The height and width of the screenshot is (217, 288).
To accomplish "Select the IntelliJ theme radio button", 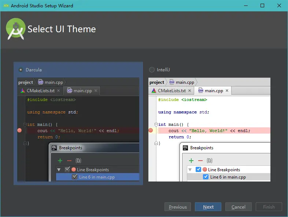I will [x=152, y=70].
